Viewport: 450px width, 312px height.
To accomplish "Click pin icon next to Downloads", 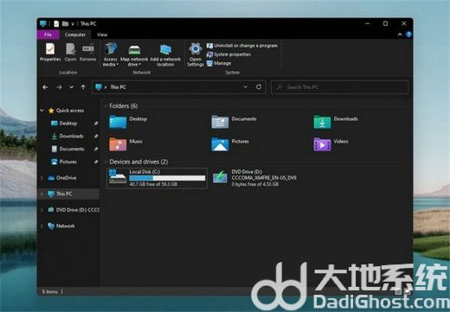I will [x=96, y=136].
